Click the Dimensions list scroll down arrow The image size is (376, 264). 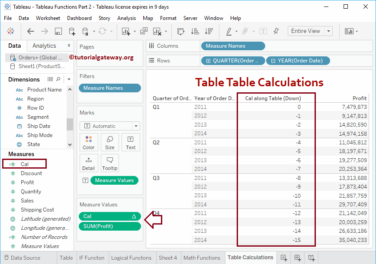pos(70,145)
